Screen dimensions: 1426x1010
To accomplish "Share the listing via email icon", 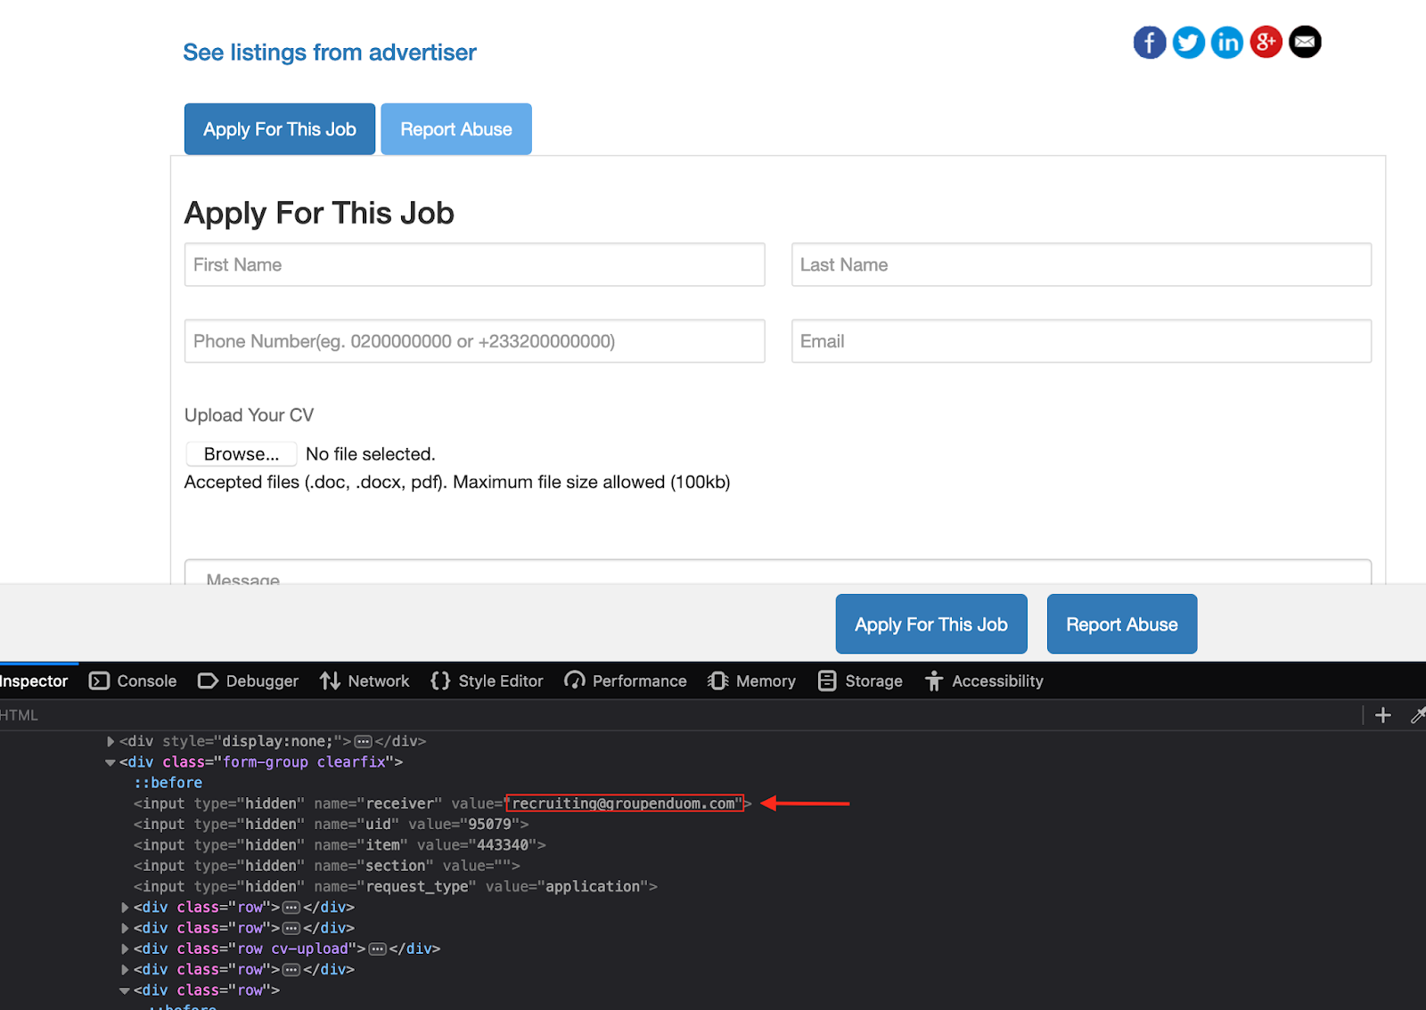I will click(1305, 42).
